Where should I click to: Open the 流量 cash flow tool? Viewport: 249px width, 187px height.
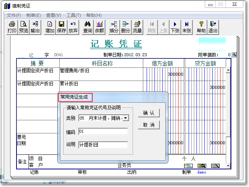137,27
